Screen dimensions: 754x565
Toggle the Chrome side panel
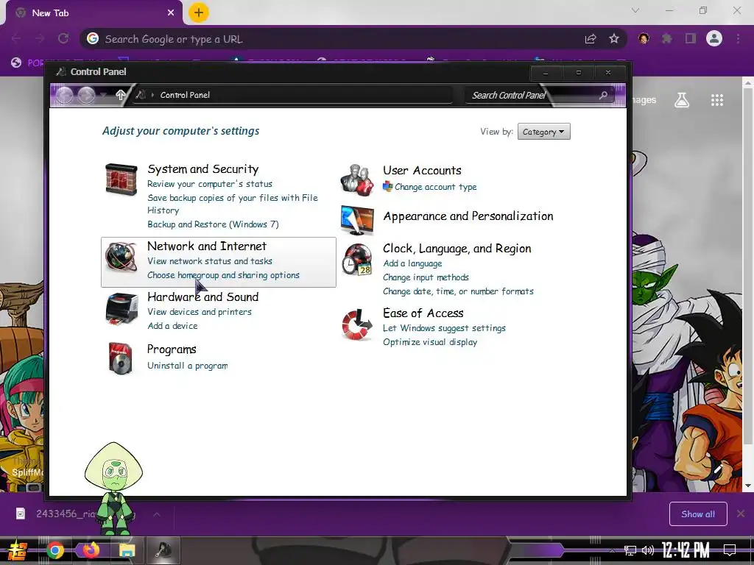[x=691, y=39]
